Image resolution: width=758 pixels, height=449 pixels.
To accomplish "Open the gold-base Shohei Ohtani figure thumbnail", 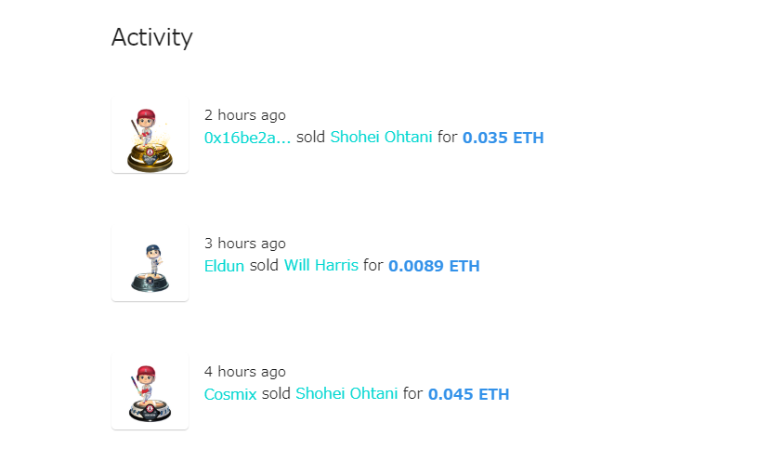I will pos(150,135).
